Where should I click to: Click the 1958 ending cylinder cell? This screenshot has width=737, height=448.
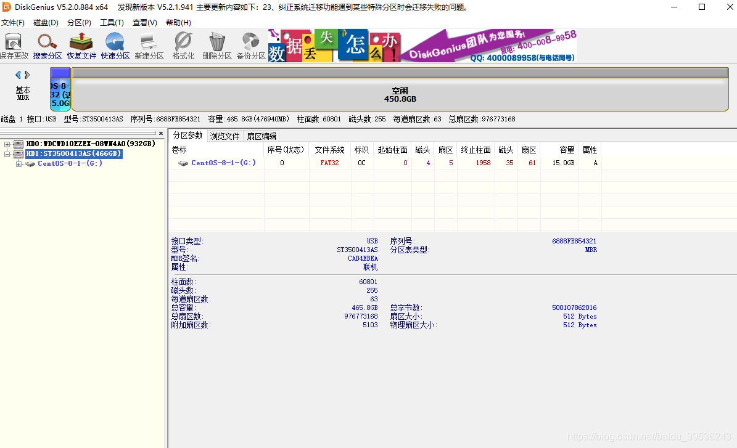pyautogui.click(x=483, y=163)
